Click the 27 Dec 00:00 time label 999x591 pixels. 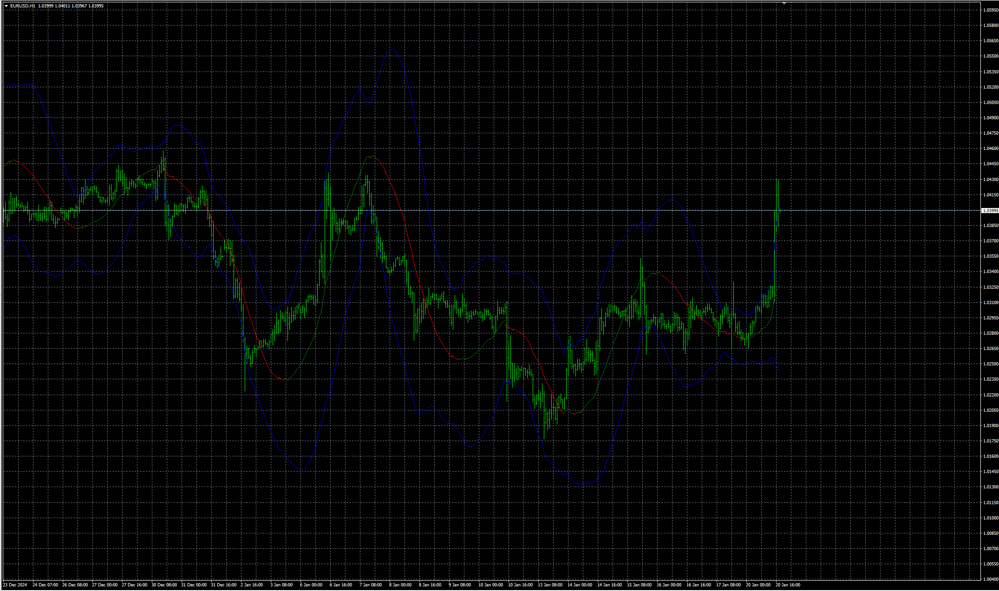[104, 585]
